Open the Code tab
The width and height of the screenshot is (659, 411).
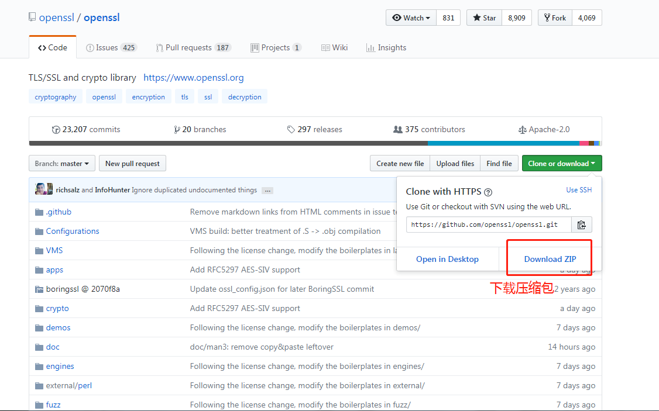[x=53, y=47]
